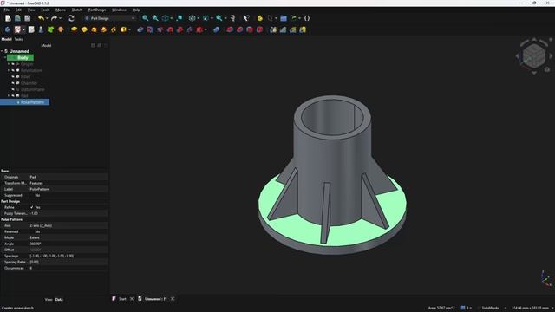
Task: Open the New Sketch dropdown arrow
Action: pyautogui.click(x=23, y=29)
